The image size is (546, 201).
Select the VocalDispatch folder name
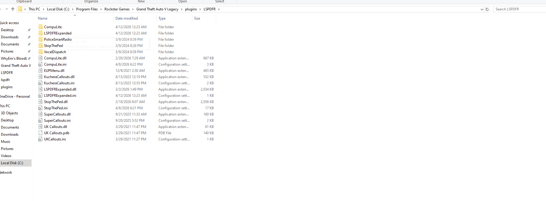point(55,52)
